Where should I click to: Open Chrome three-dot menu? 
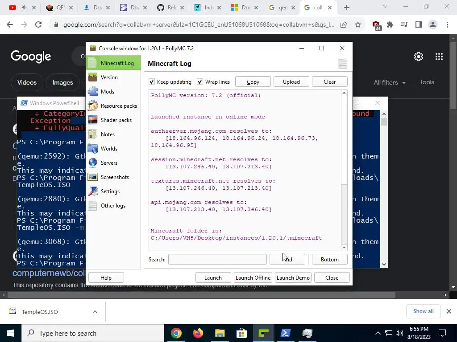pos(447,25)
